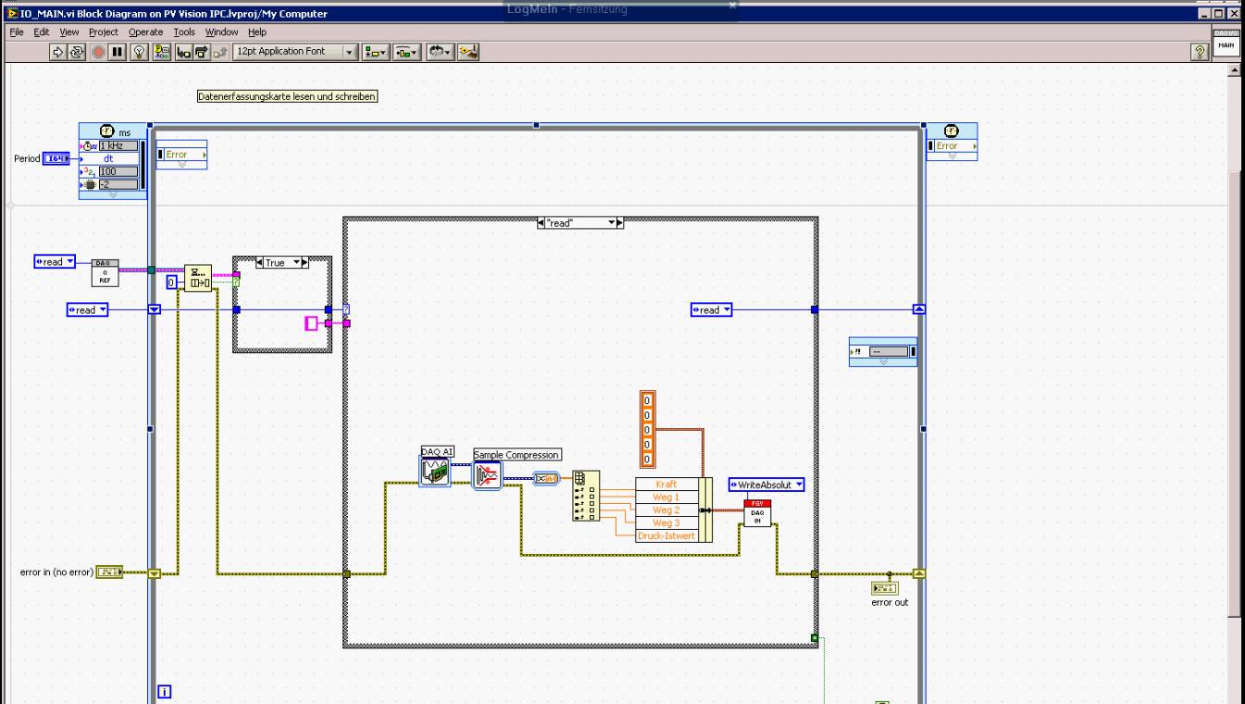
Task: Click next-case arrow on "read" case selector
Action: (x=620, y=223)
